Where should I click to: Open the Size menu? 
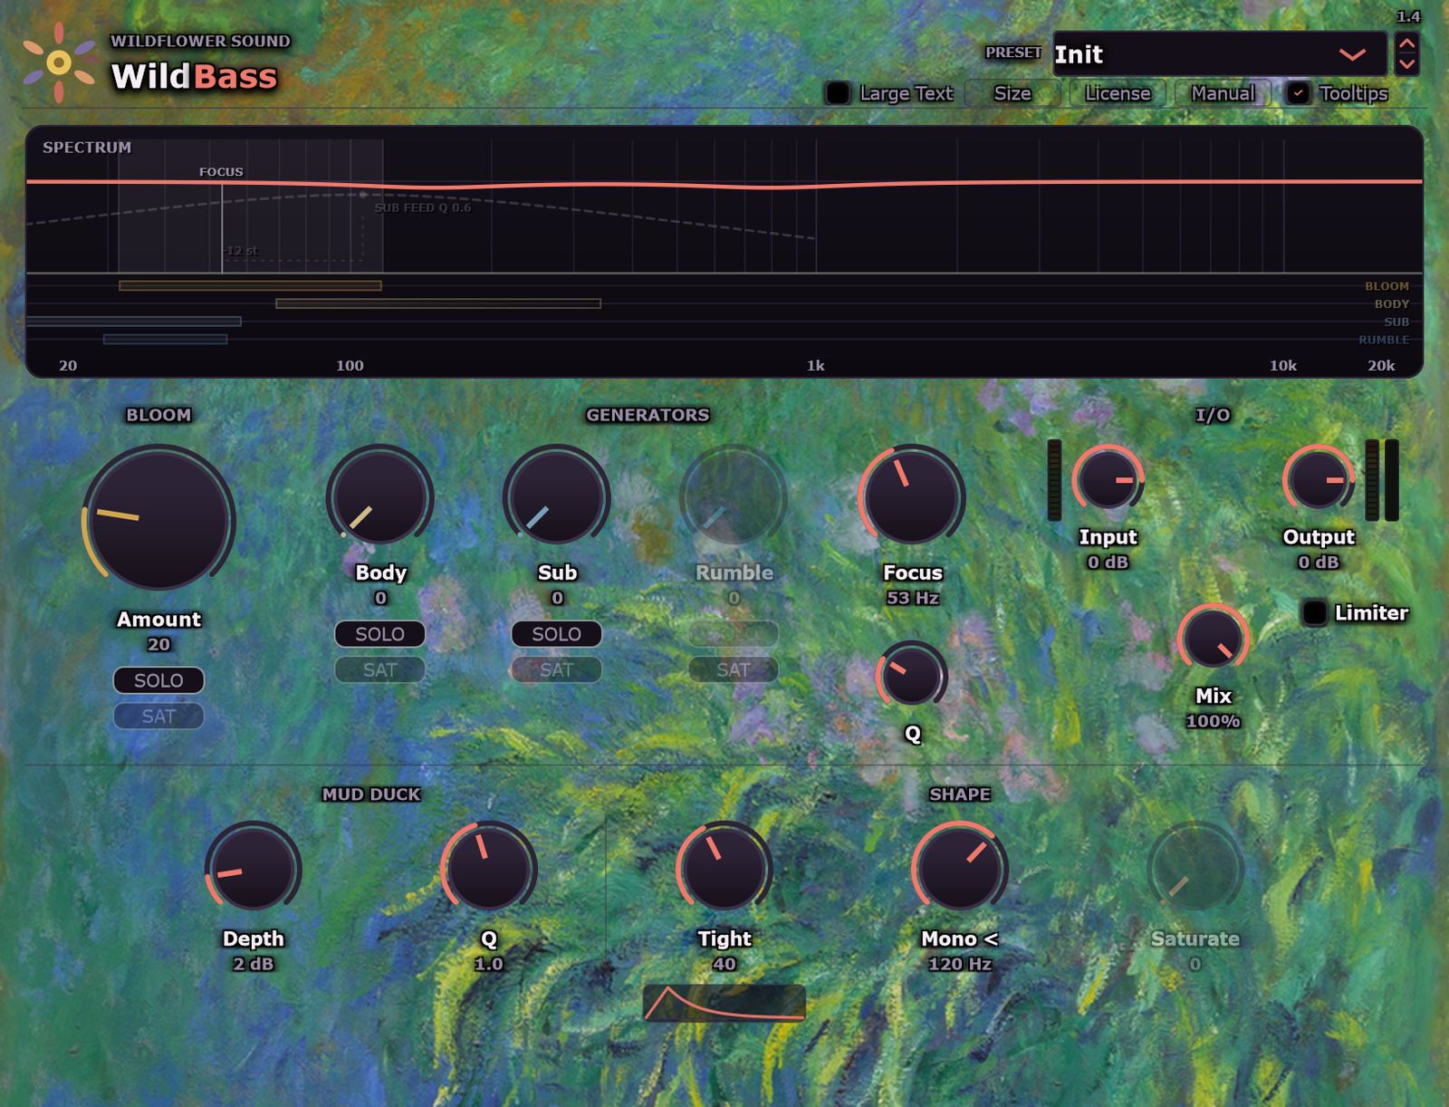point(1012,93)
